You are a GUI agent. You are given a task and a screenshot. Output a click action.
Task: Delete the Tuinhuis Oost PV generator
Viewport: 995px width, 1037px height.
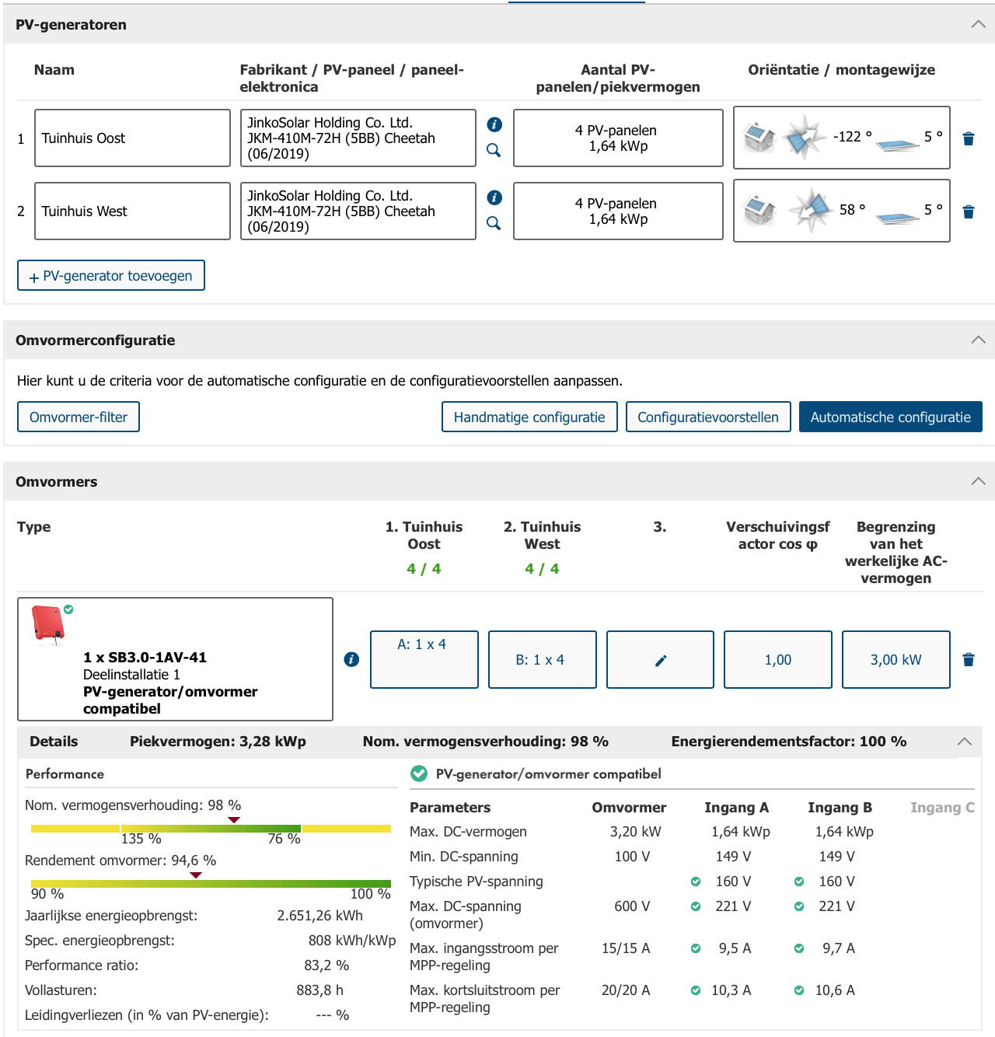969,138
